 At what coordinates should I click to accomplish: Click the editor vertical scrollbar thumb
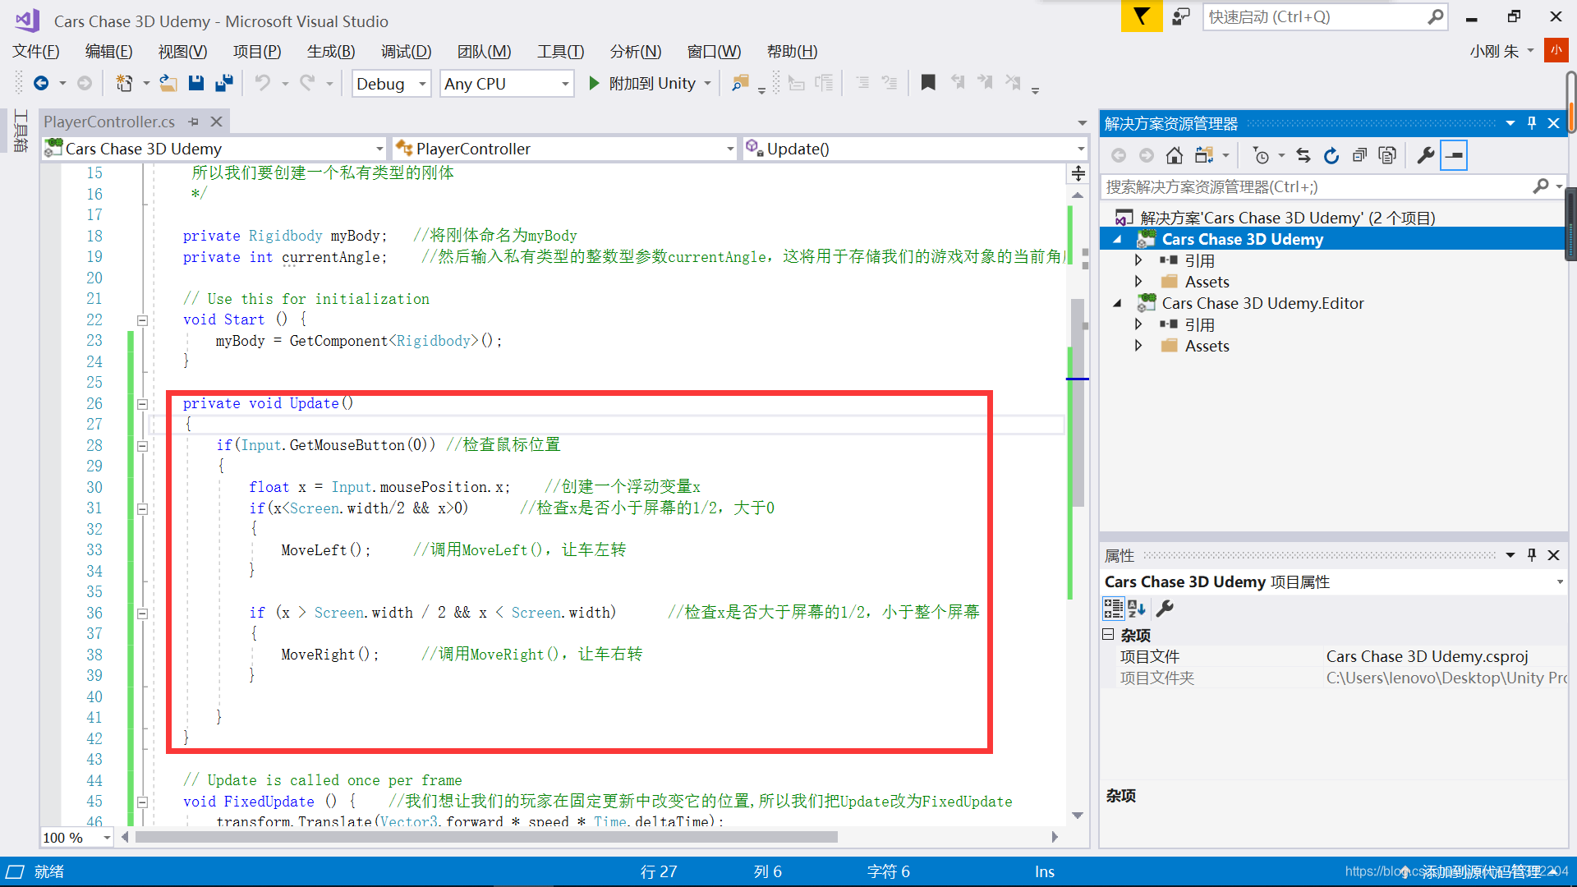(x=1078, y=402)
